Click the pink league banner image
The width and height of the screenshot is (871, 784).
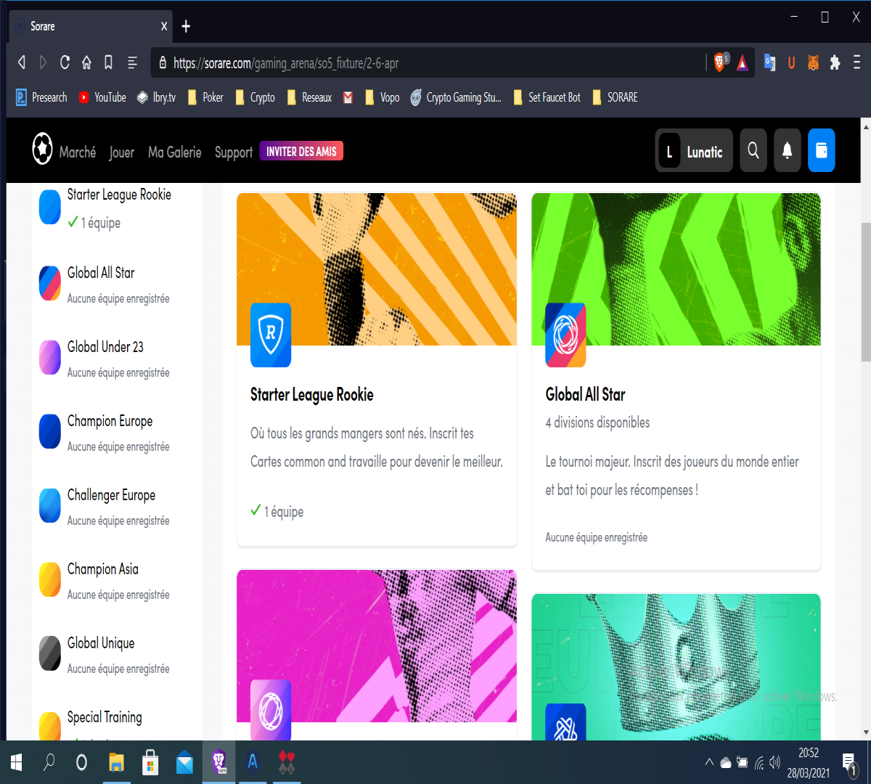click(377, 646)
